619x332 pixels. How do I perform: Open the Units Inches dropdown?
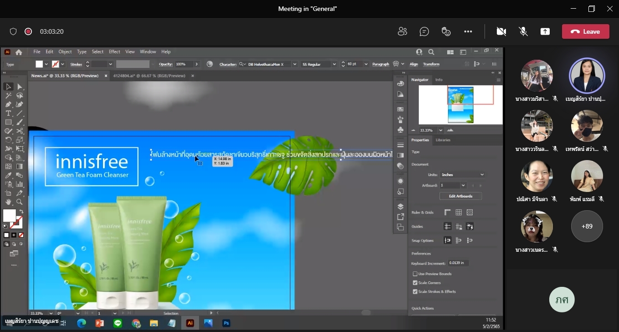(x=463, y=175)
